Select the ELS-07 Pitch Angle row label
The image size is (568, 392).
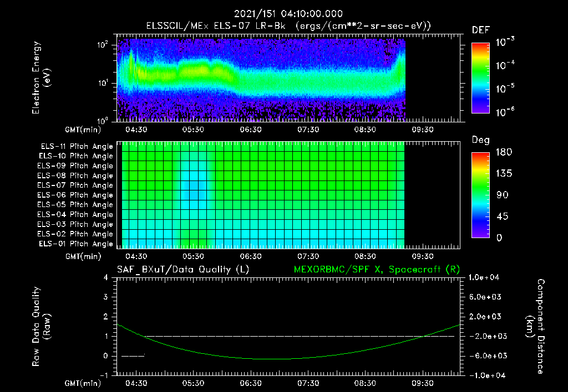(75, 185)
